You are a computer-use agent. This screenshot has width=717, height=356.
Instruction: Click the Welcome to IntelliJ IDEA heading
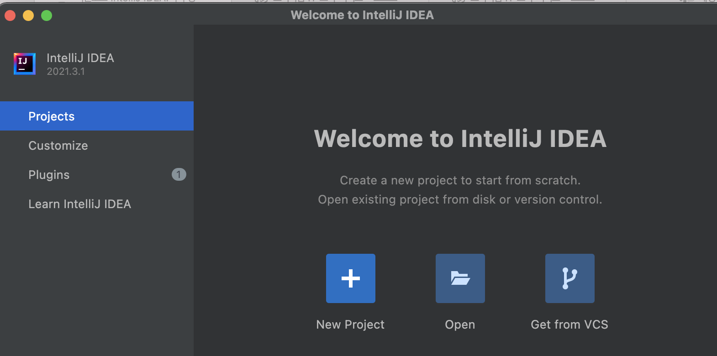point(460,139)
